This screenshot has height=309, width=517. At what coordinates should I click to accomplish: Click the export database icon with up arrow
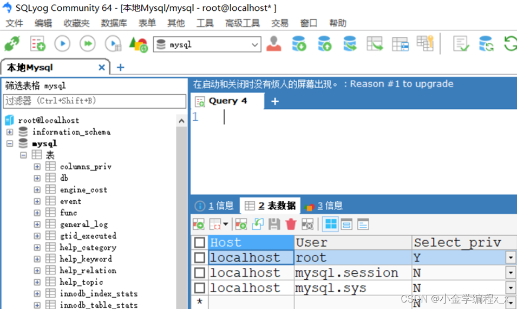[x=324, y=44]
